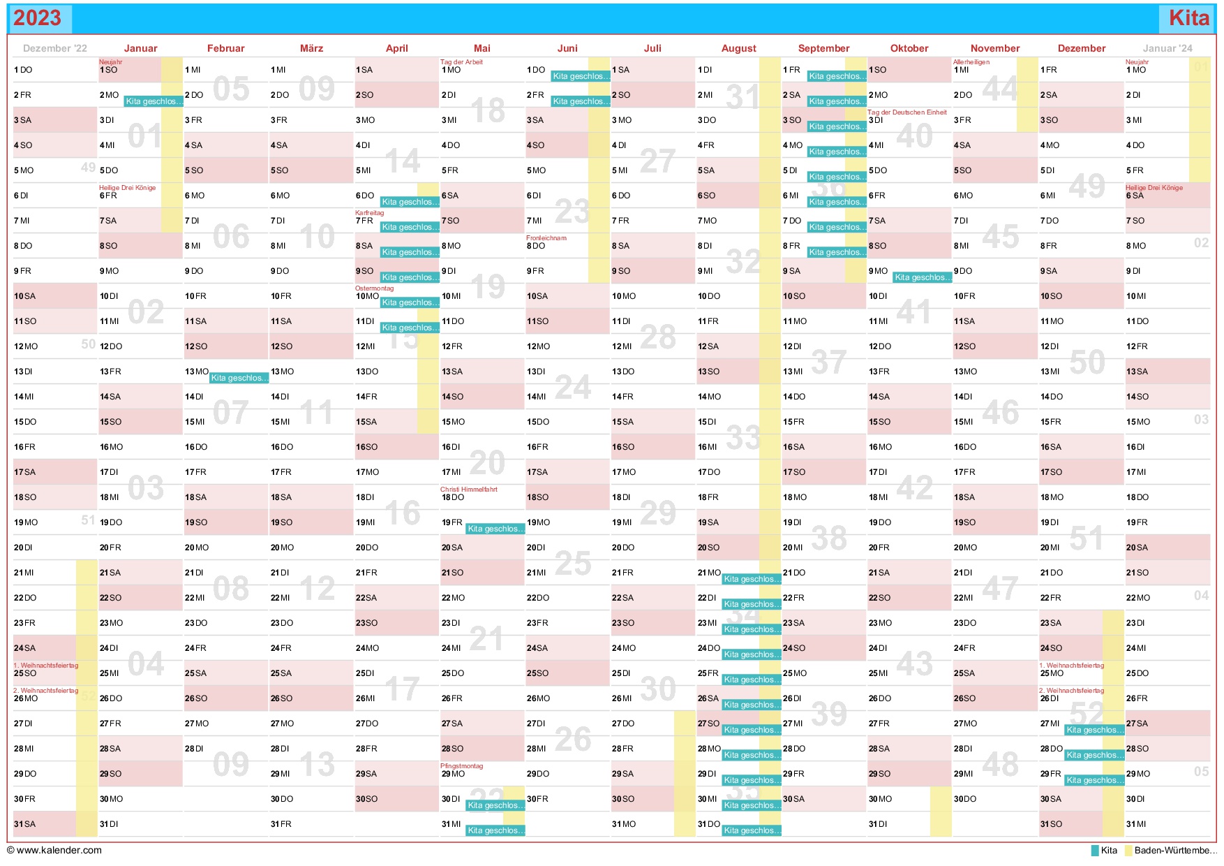The height and width of the screenshot is (866, 1224).
Task: Click the Kita geschlossen bar on 13 February
Action: coord(239,378)
